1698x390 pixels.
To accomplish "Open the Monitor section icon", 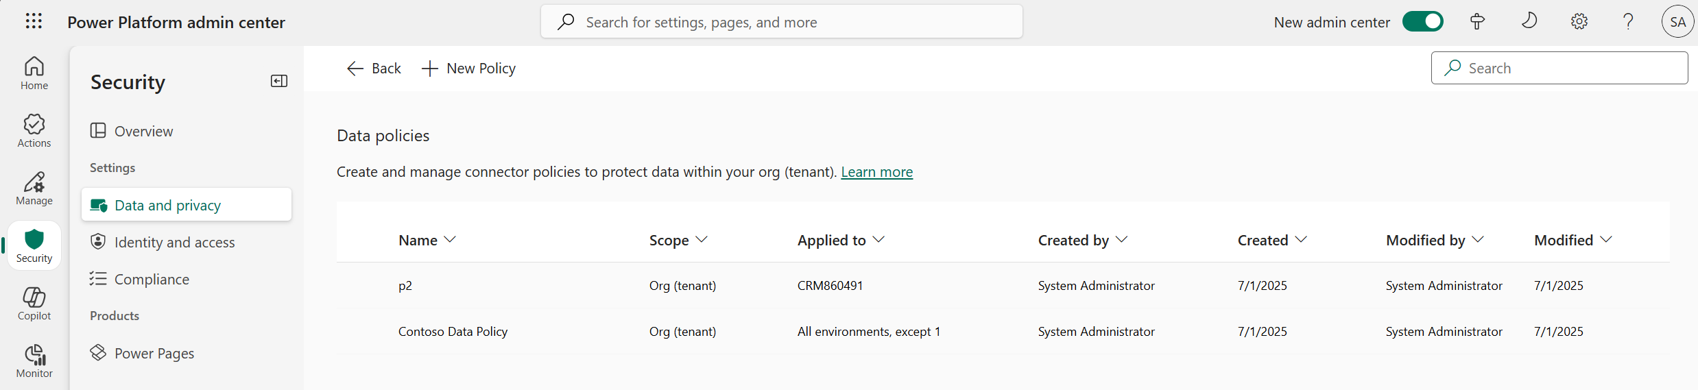I will click(x=34, y=361).
